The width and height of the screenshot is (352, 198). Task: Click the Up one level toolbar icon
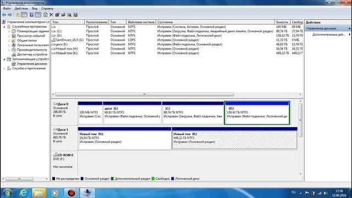(x=18, y=15)
